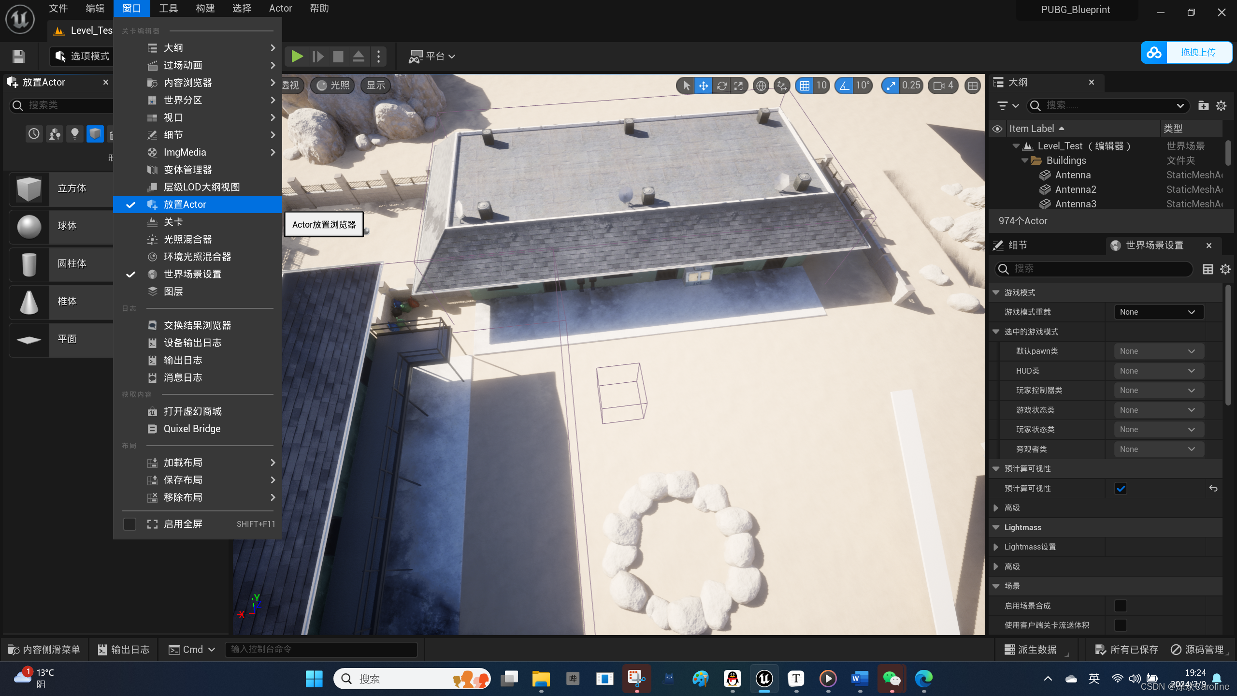The width and height of the screenshot is (1237, 696).
Task: Click the green Play button in toolbar
Action: click(x=297, y=57)
